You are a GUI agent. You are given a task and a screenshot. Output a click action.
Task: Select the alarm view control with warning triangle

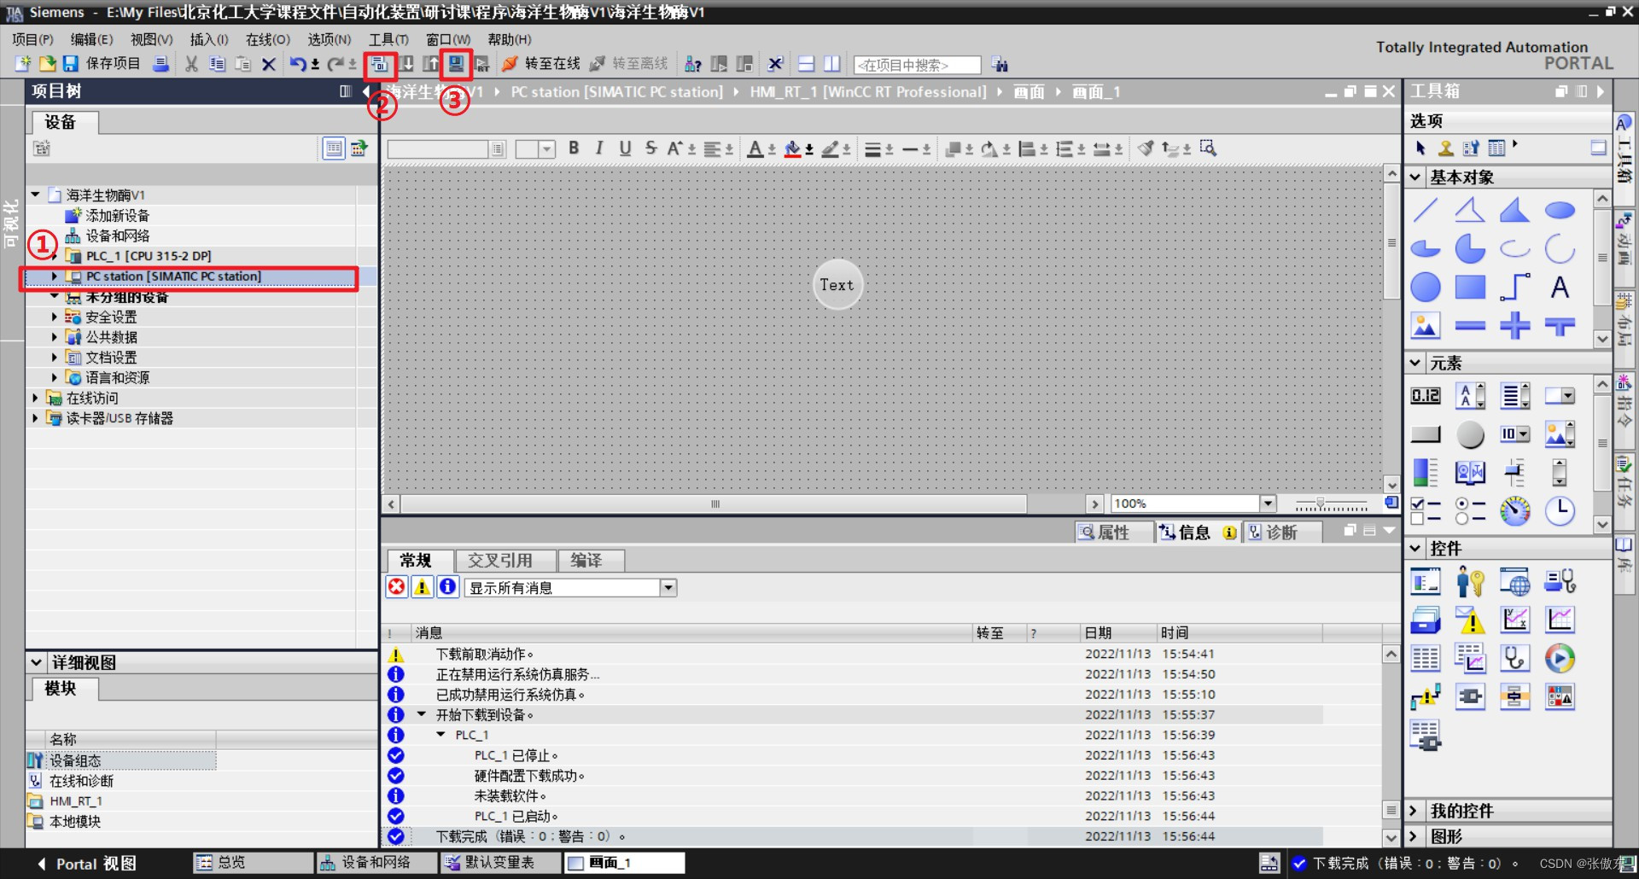click(x=1470, y=620)
